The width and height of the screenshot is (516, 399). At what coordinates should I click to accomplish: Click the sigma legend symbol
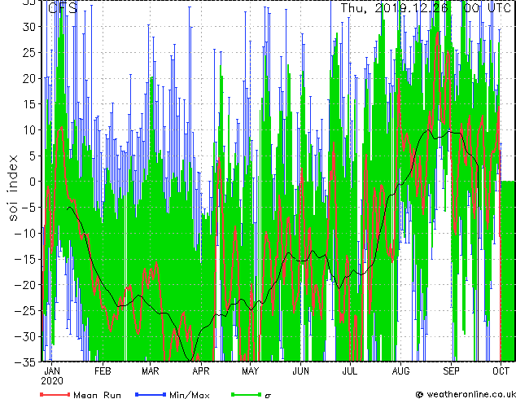[x=268, y=396]
